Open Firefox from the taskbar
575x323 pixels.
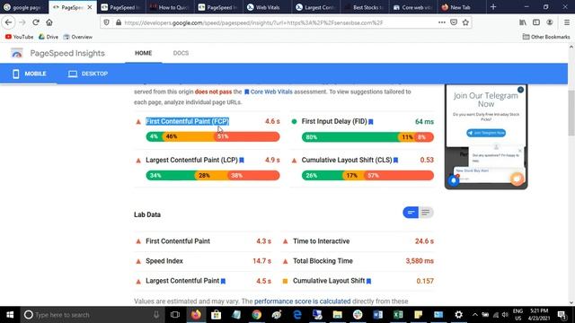click(196, 315)
